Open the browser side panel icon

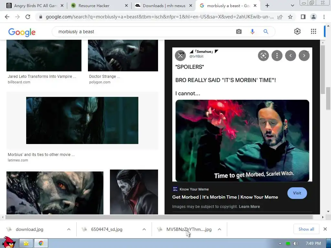click(303, 17)
